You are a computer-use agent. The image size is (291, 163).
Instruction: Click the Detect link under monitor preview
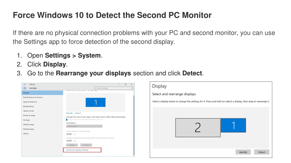tap(78, 113)
